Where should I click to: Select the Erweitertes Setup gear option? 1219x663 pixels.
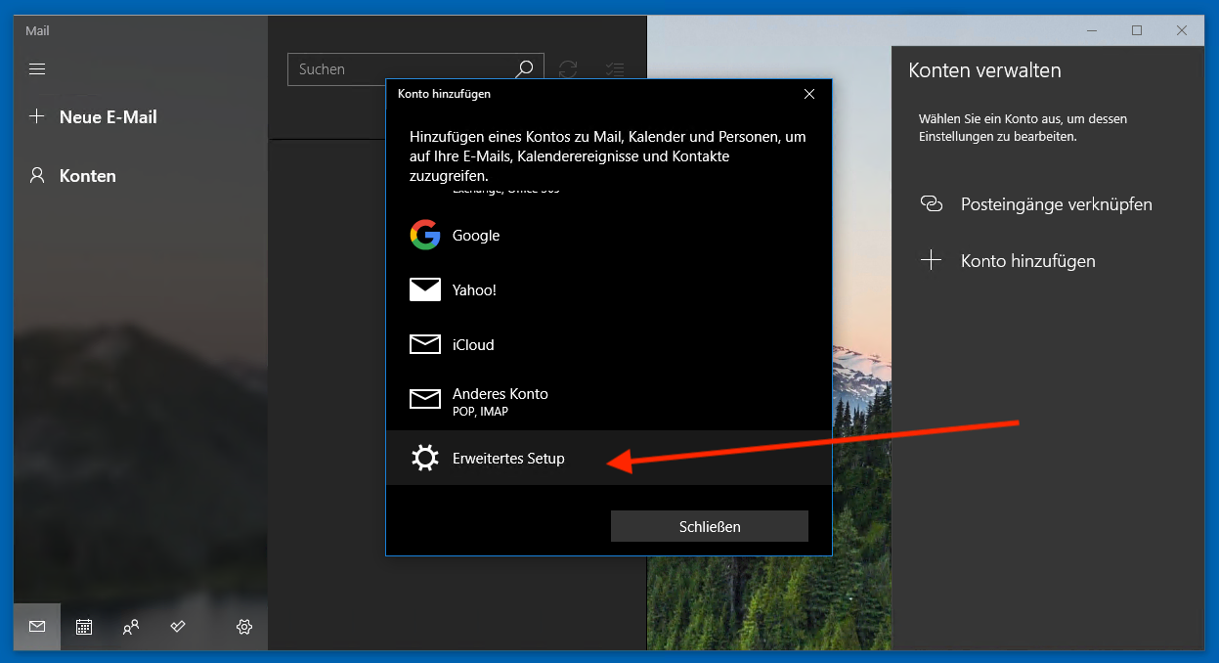click(508, 457)
